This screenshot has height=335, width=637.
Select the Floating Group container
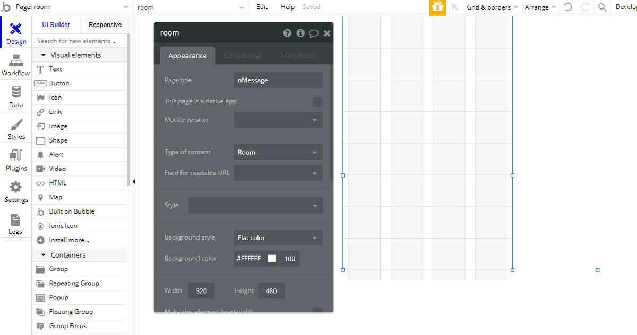pyautogui.click(x=80, y=312)
